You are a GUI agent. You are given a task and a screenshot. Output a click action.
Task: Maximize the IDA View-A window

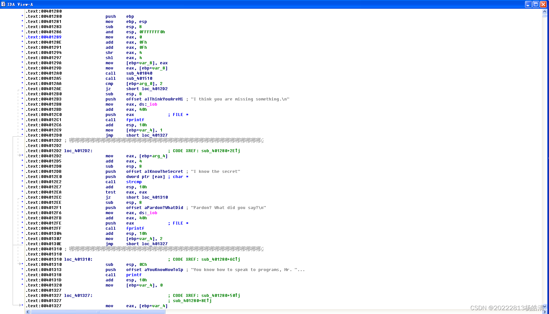[536, 4]
